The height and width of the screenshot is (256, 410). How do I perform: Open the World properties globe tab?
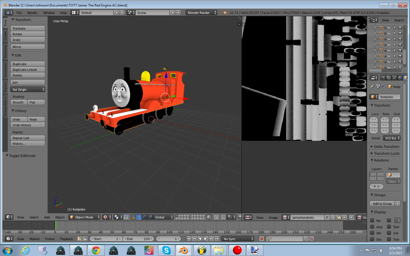(x=400, y=78)
